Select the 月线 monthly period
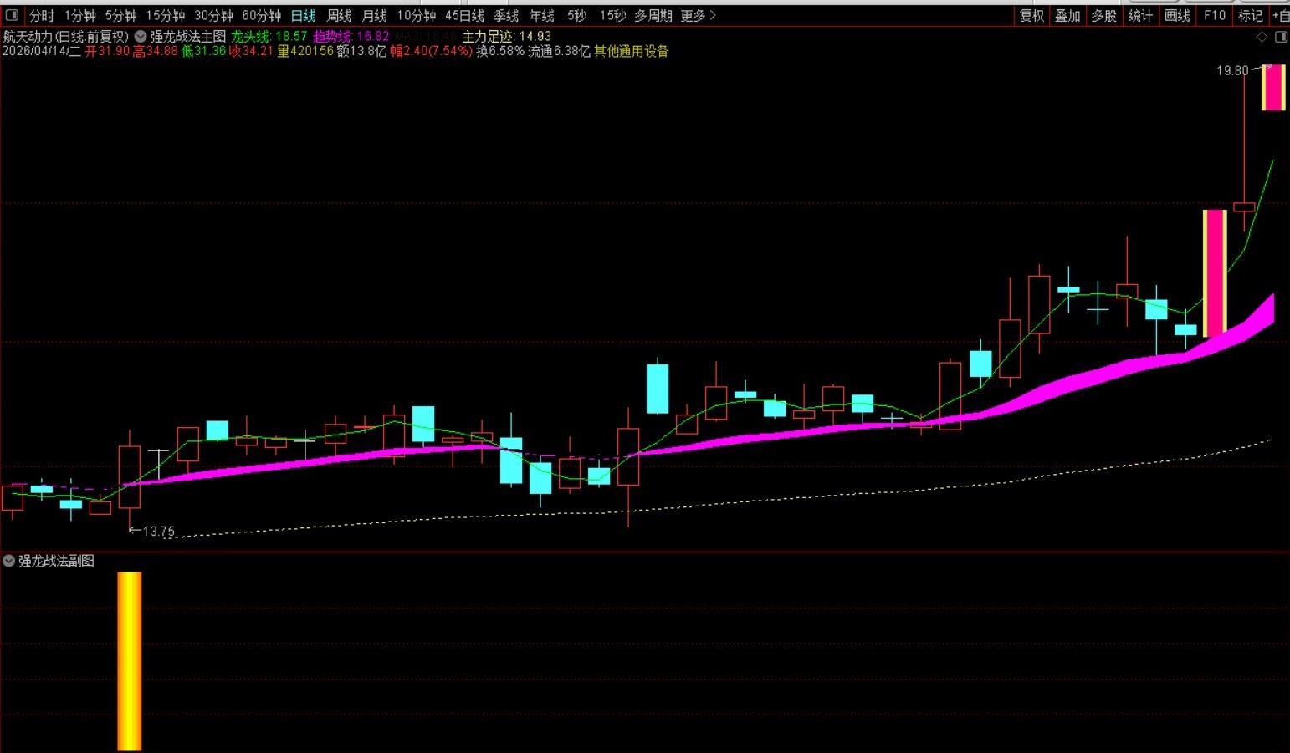 tap(374, 15)
